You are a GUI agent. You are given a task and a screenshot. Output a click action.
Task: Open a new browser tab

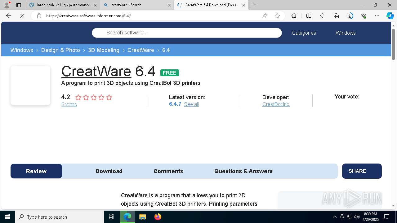[254, 5]
